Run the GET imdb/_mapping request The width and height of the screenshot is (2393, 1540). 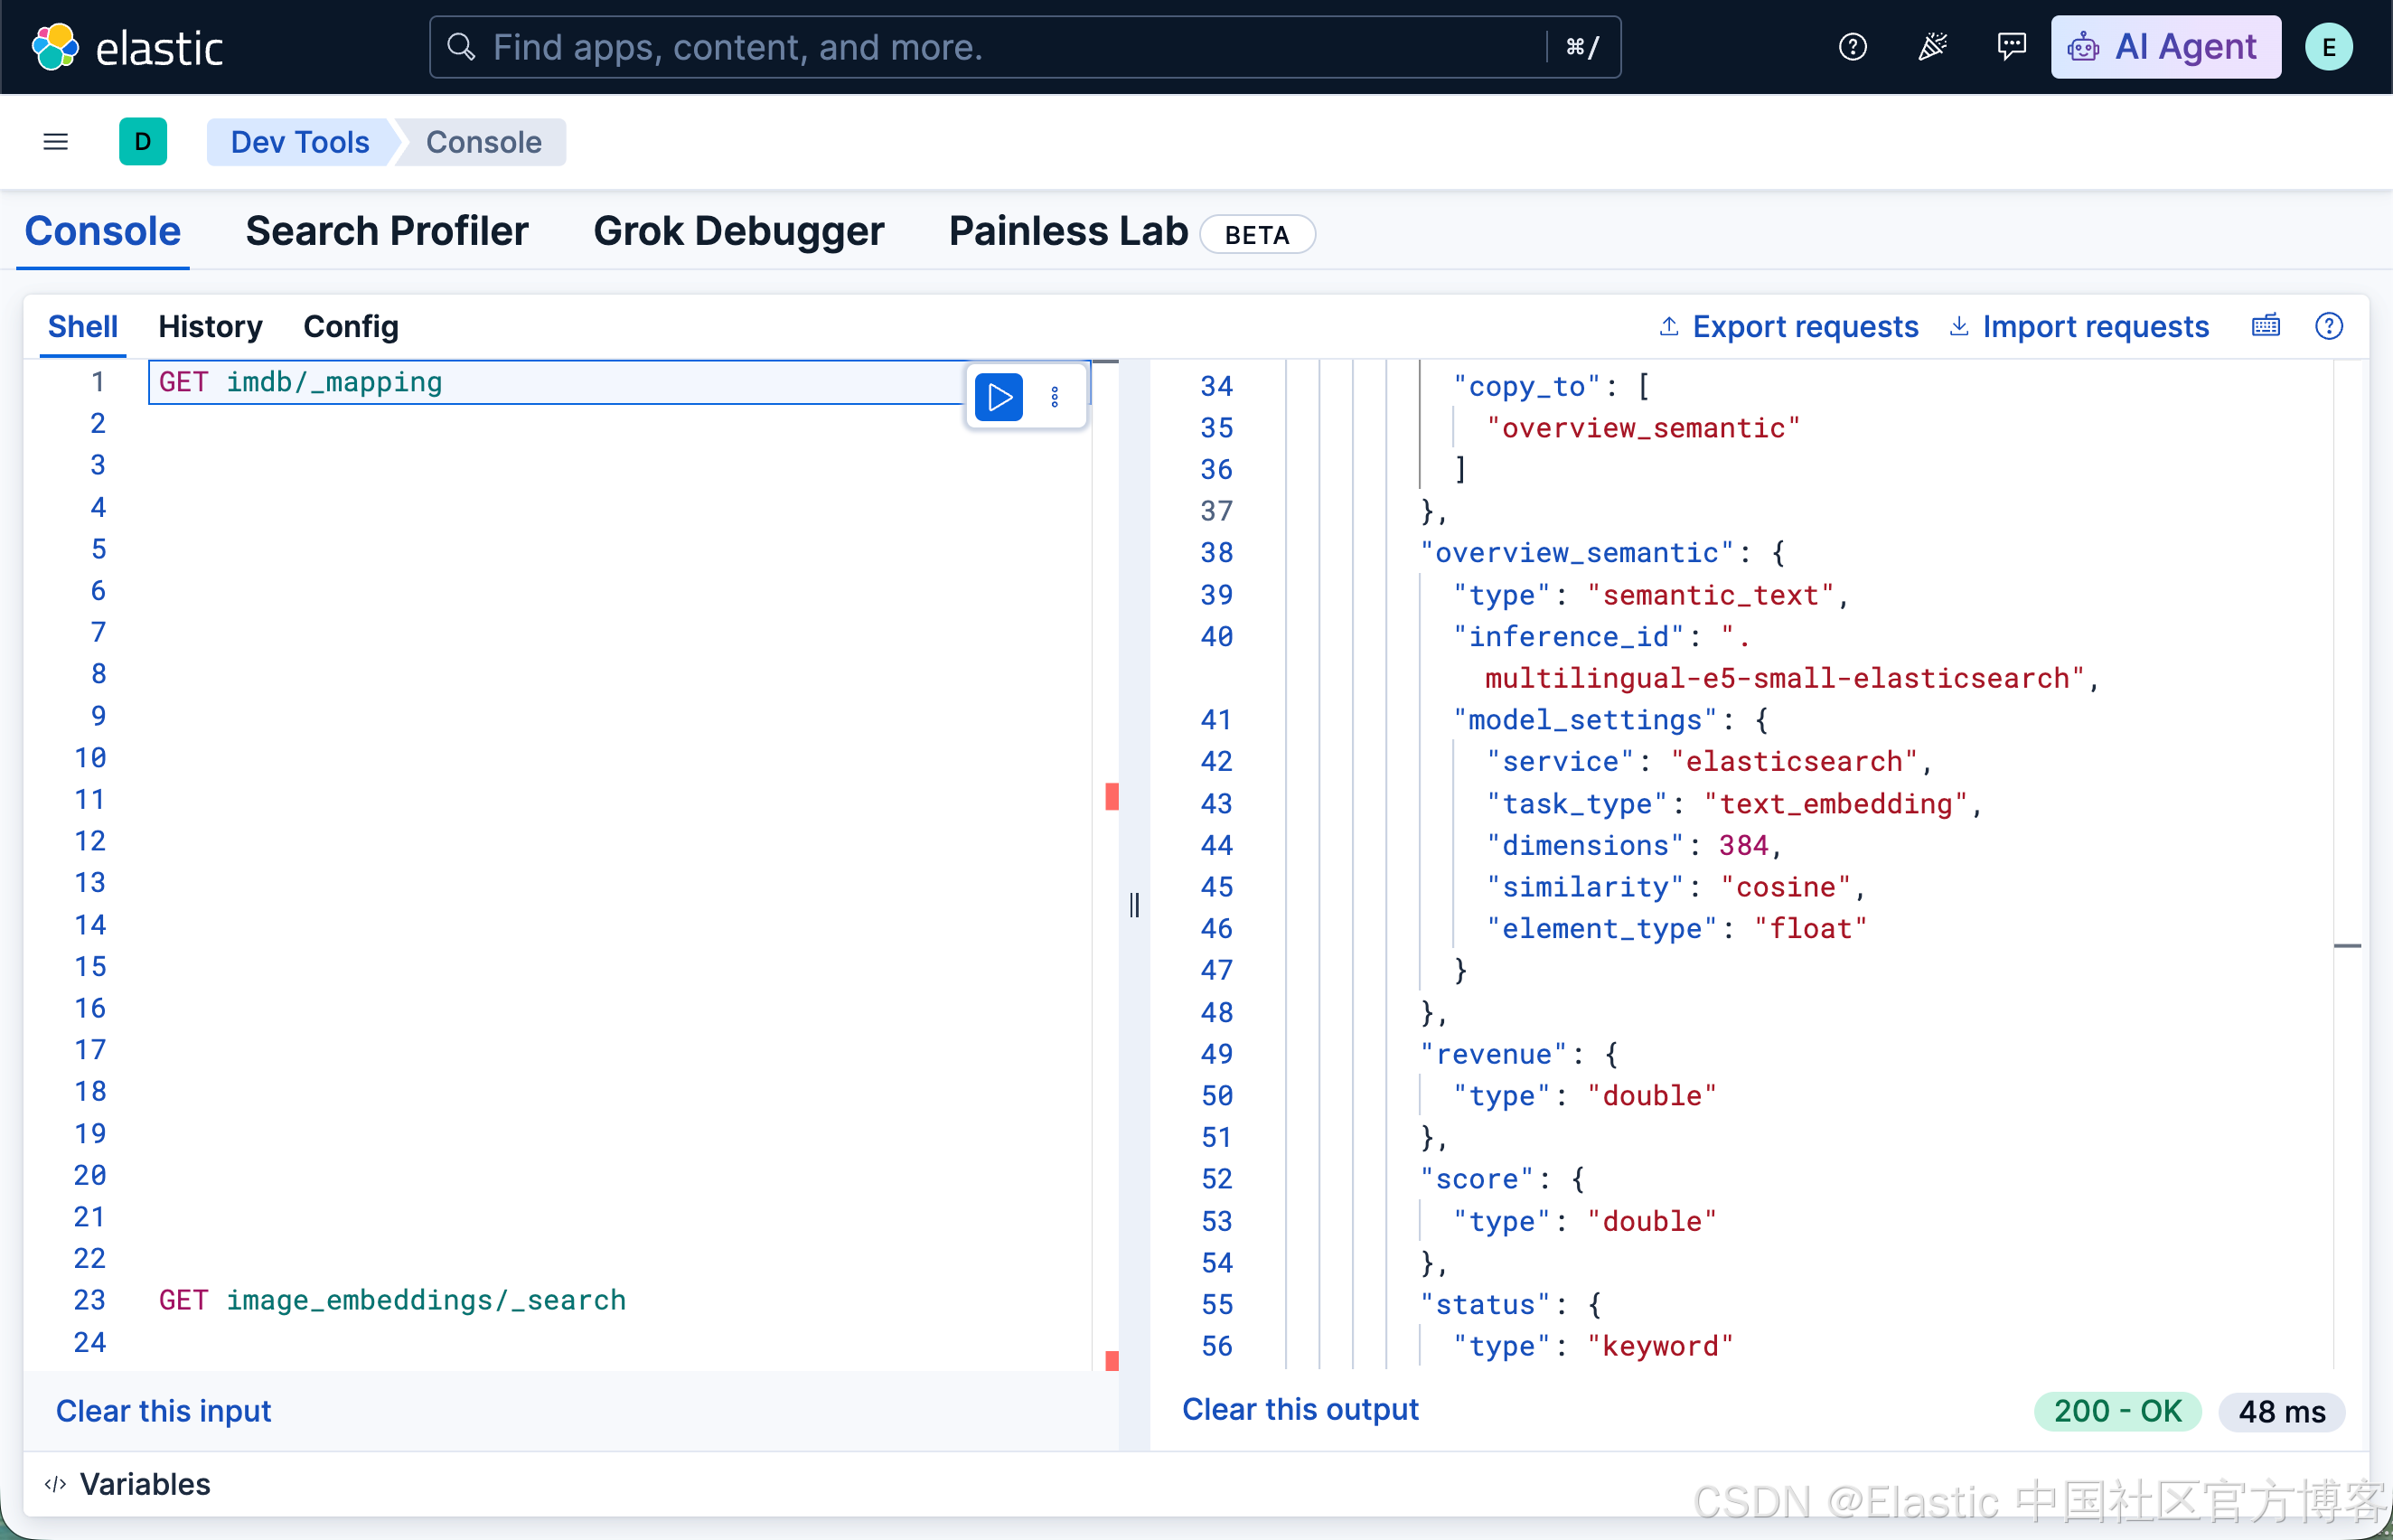tap(998, 397)
